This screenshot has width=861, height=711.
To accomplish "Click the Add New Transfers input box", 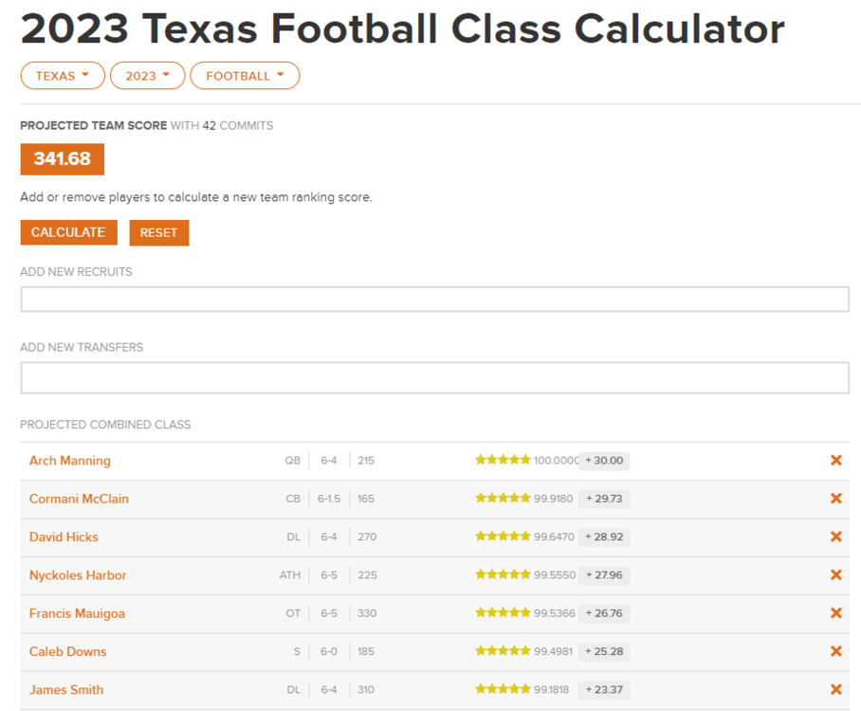I will pos(434,377).
